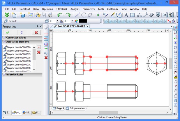Image resolution: width=180 pixels, height=121 pixels.
Task: Close the Bolt GOST 7795-70.GRB tab
Action: 87,26
